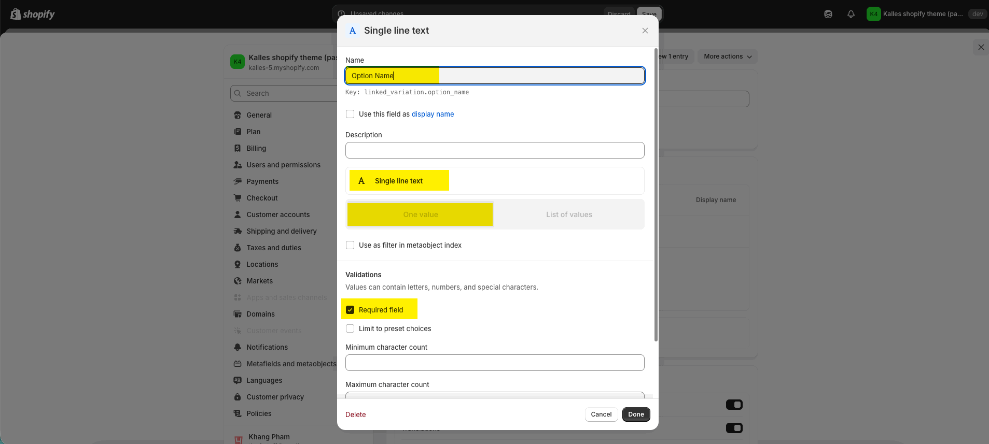Viewport: 989px width, 444px height.
Task: Open Metafields and metaobjects settings
Action: pos(291,364)
